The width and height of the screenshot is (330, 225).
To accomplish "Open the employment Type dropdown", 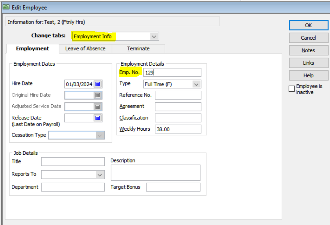I will point(196,84).
